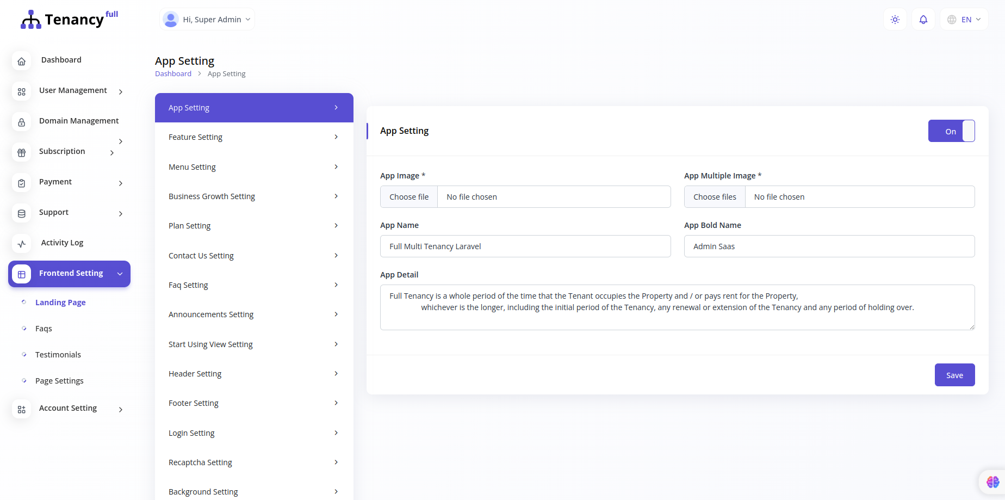Click the Save button
This screenshot has width=1005, height=500.
[954, 375]
